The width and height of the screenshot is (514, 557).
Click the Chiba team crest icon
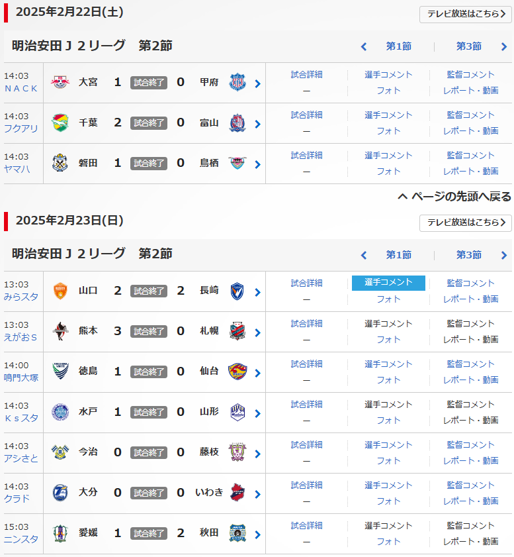tap(60, 123)
